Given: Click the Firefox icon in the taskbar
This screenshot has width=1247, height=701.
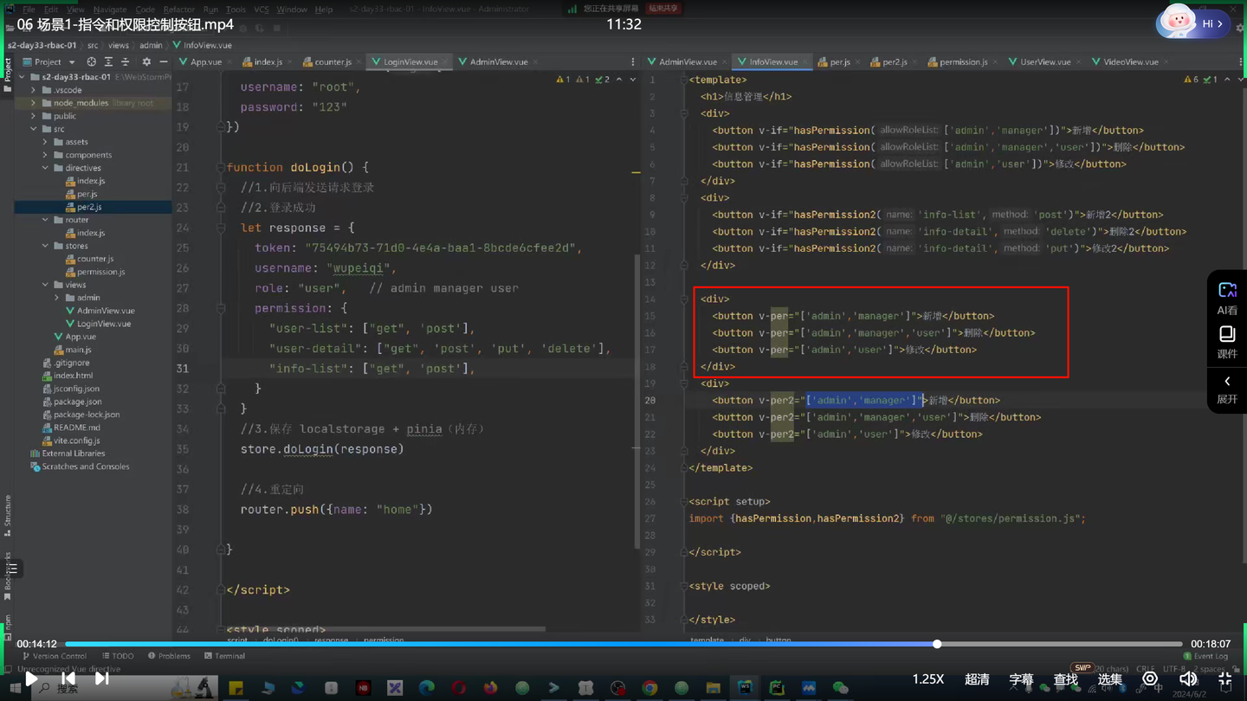Looking at the screenshot, I should pos(490,688).
